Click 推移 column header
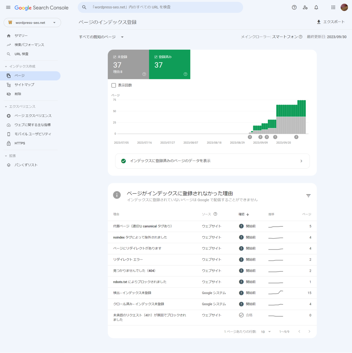This screenshot has height=353, width=352. tap(271, 214)
